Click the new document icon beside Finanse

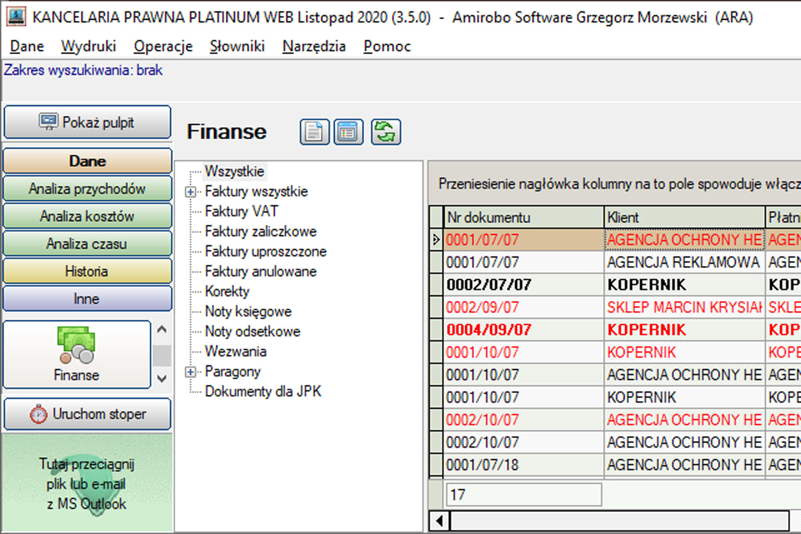[x=314, y=132]
